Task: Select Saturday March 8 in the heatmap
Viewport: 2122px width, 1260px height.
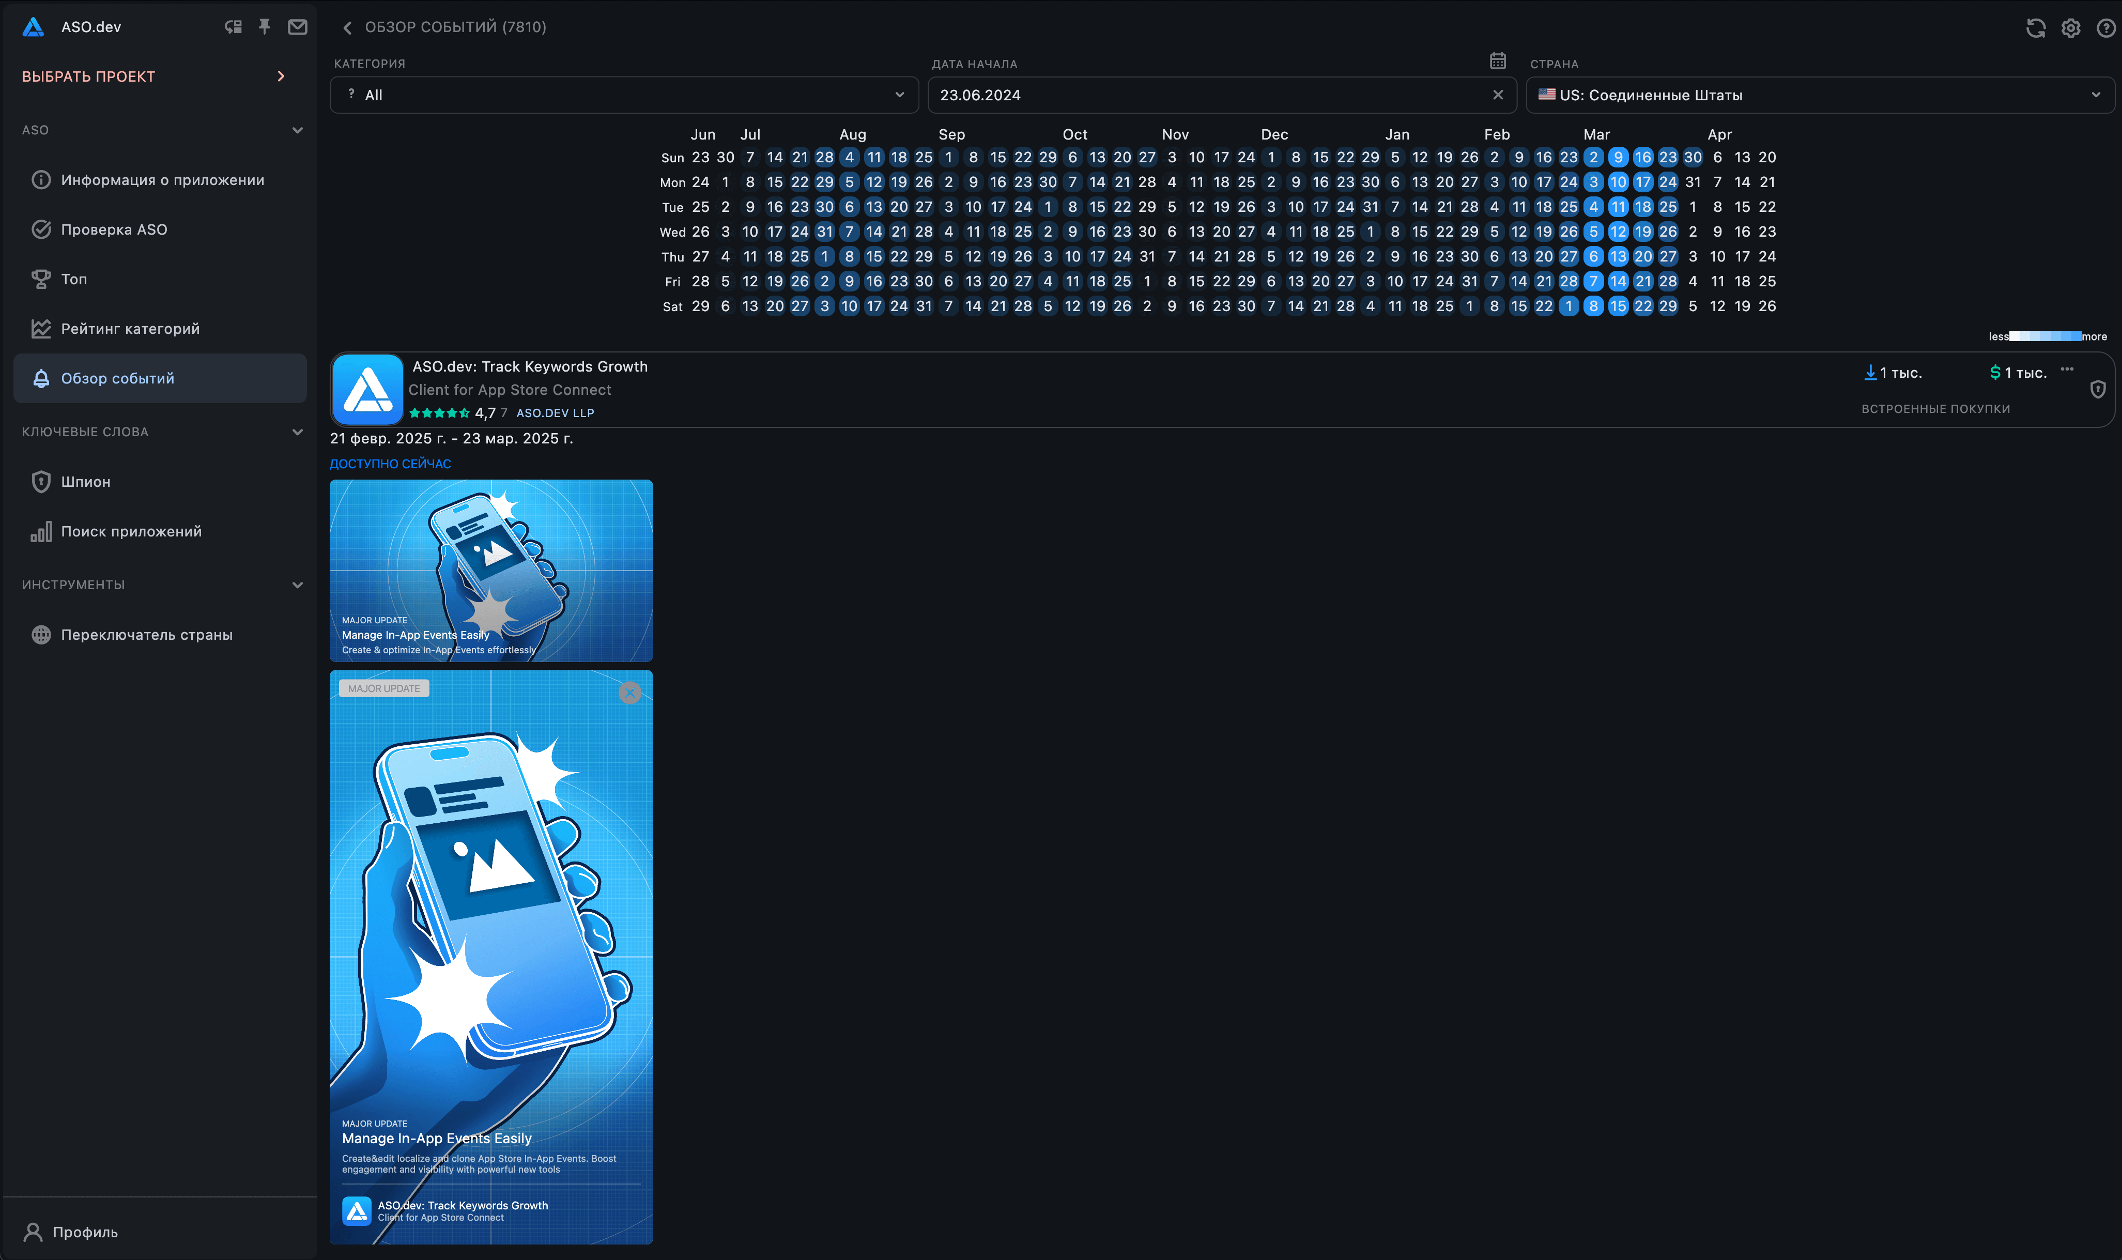Action: 1593,305
